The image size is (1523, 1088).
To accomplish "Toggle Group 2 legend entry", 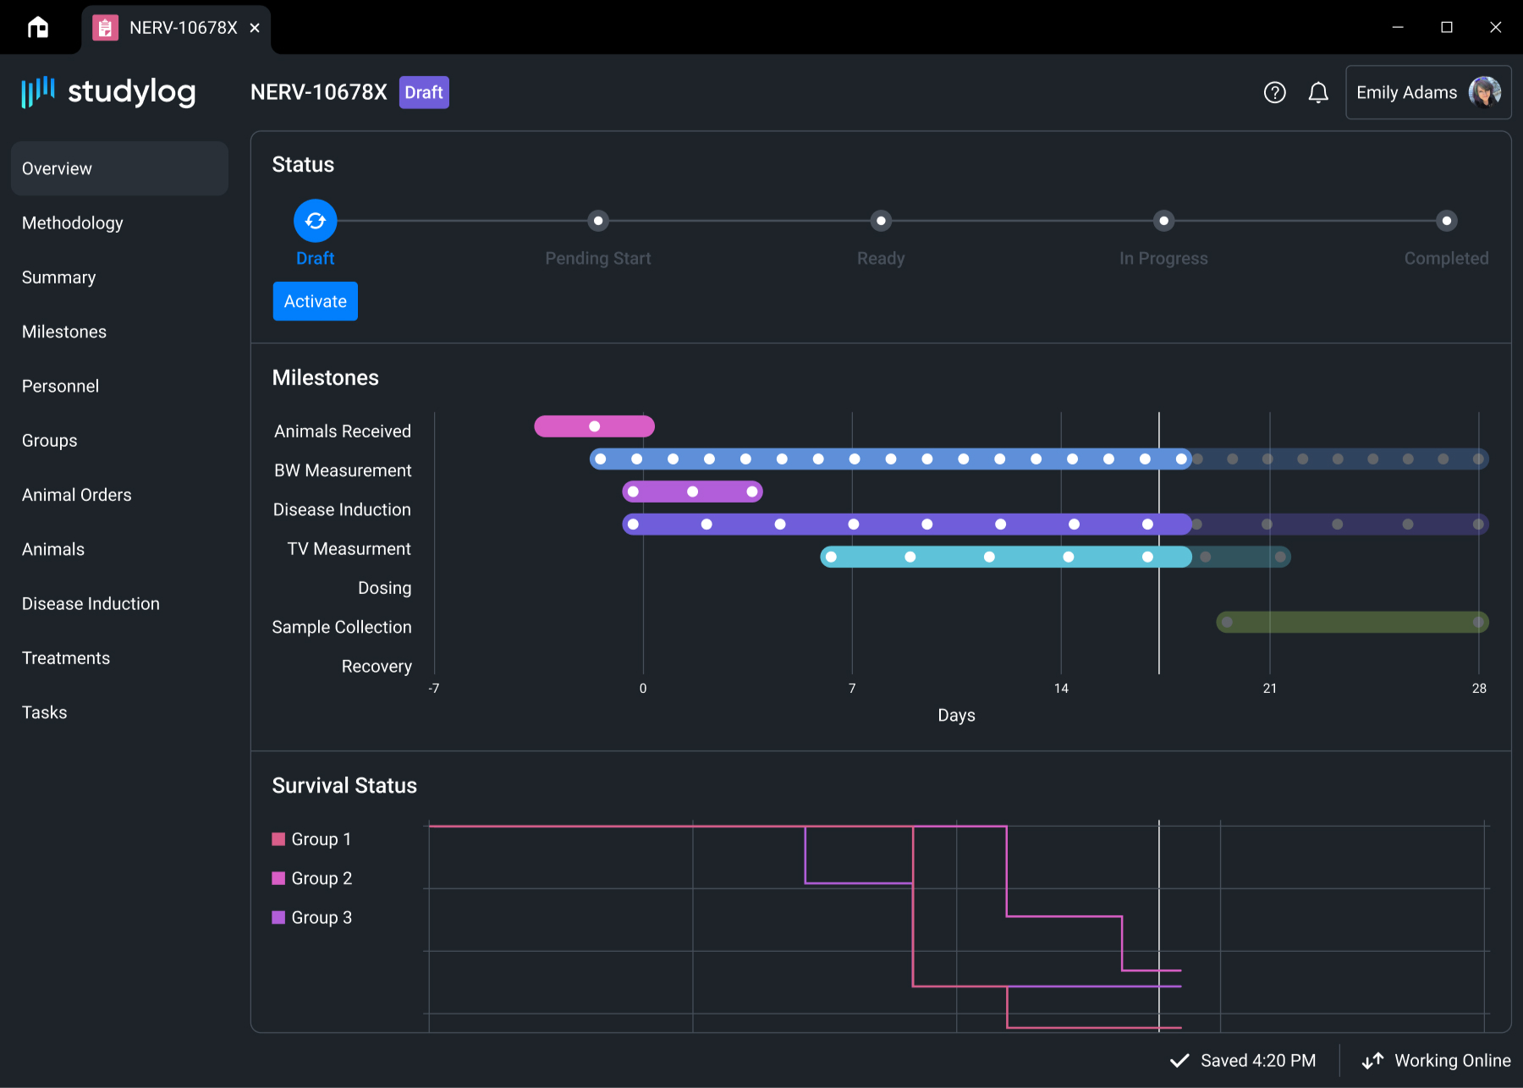I will click(311, 878).
